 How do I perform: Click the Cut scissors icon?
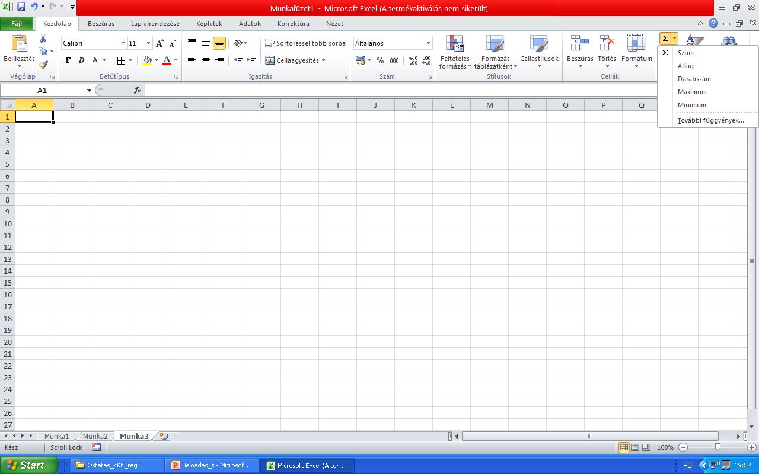coord(43,39)
